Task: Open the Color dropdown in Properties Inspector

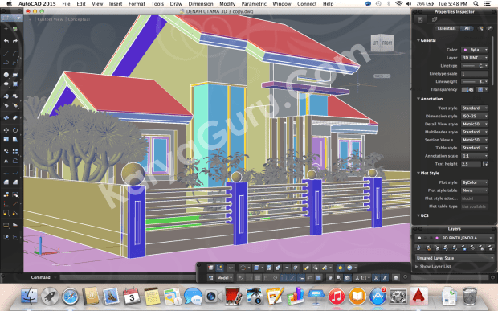Action: pos(475,50)
